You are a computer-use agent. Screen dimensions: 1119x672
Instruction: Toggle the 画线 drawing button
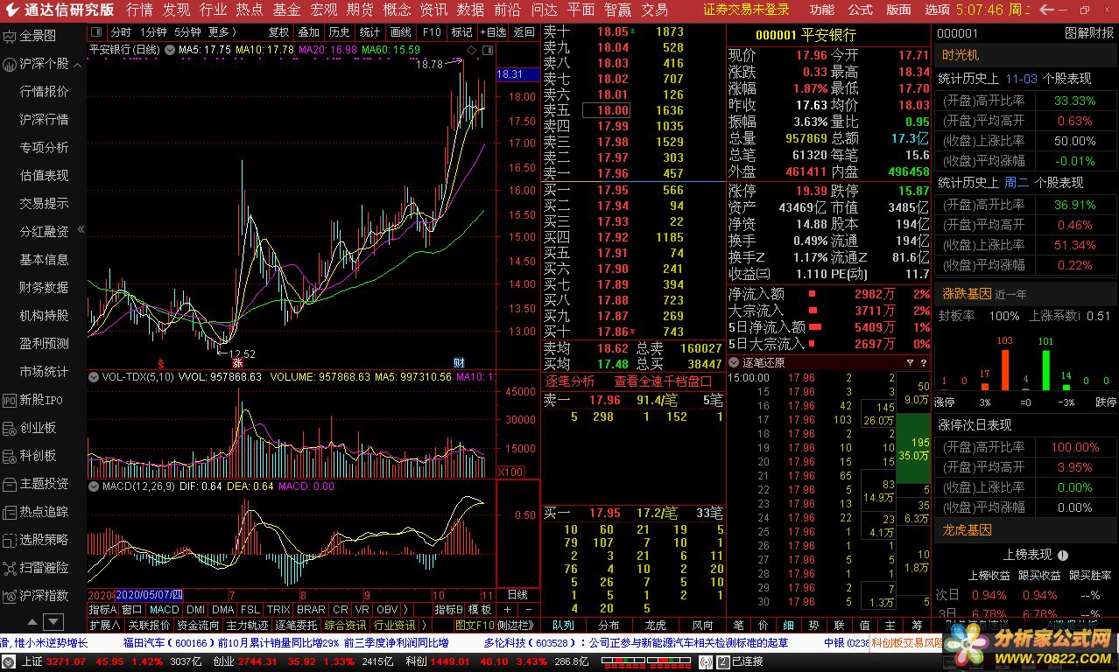(400, 32)
